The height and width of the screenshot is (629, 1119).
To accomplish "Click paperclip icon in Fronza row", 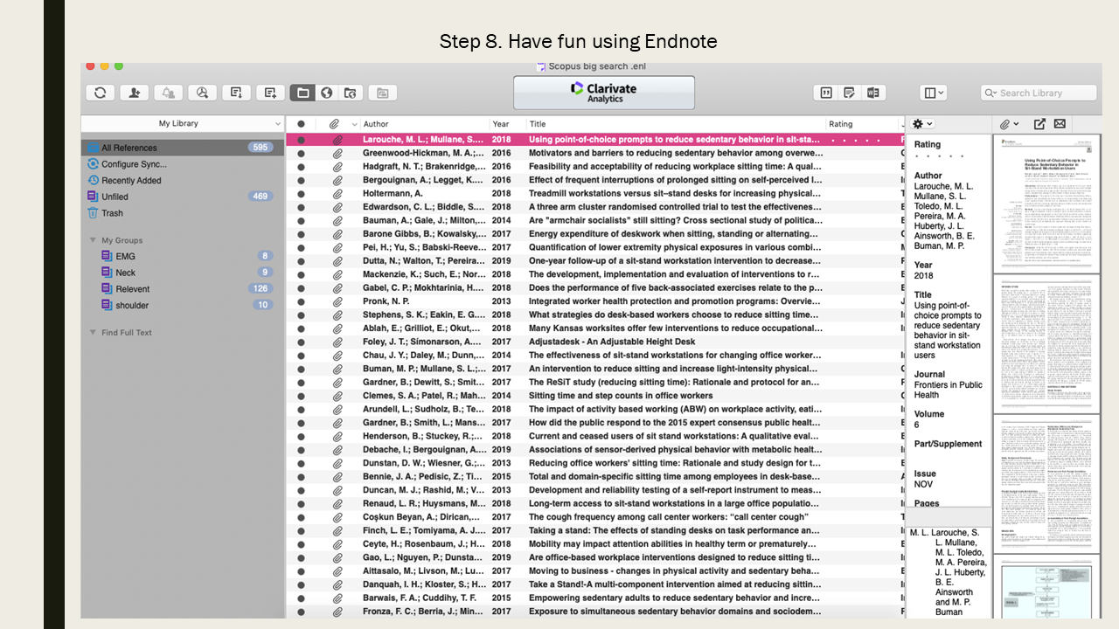I will click(x=337, y=612).
